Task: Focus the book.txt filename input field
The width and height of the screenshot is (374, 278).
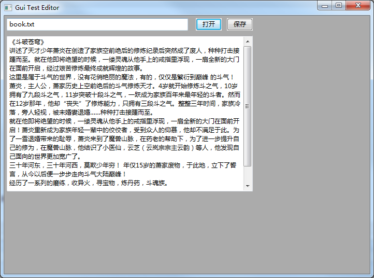Action: tap(97, 24)
